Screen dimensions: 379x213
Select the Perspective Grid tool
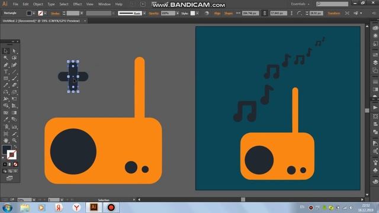14,106
